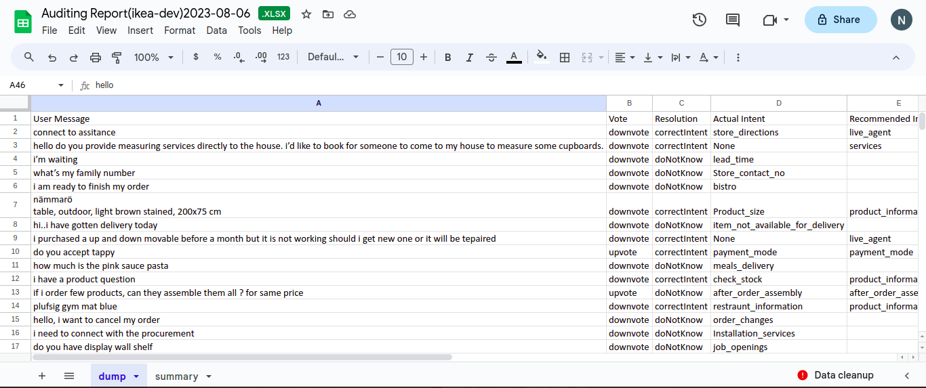Switch to the summary sheet tab
The height and width of the screenshot is (388, 926).
pyautogui.click(x=176, y=376)
